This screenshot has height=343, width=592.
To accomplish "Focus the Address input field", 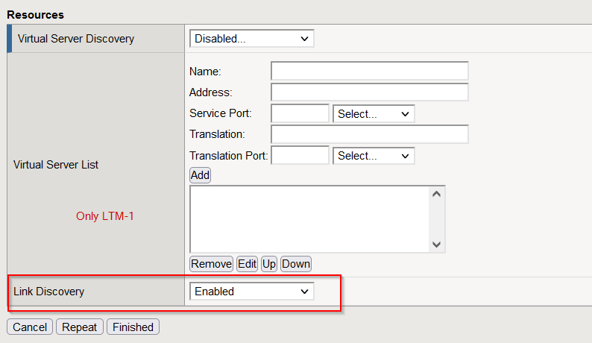I will pyautogui.click(x=370, y=92).
